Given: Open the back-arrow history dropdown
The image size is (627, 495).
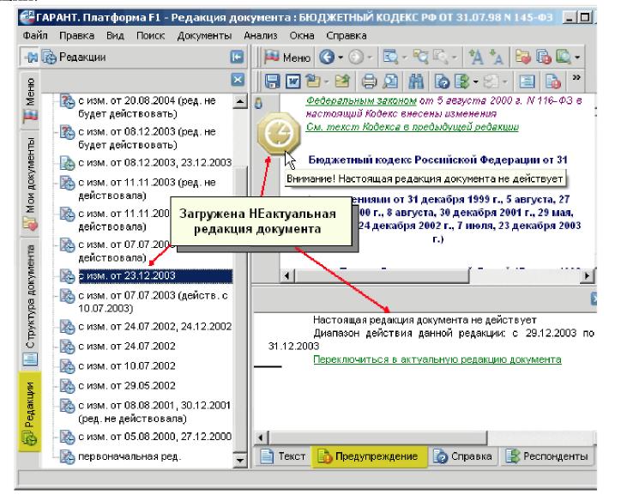Looking at the screenshot, I should coord(341,57).
